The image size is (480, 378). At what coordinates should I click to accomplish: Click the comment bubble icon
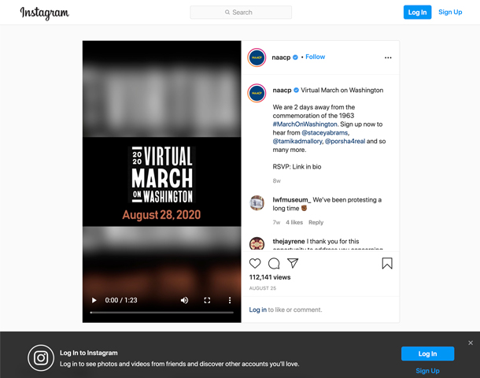(x=274, y=264)
